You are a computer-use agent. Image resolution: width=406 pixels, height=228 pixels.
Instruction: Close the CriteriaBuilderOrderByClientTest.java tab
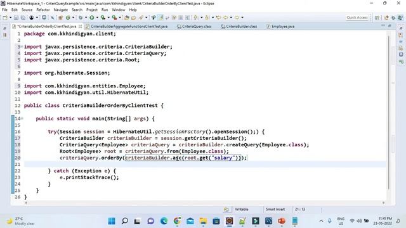click(81, 27)
